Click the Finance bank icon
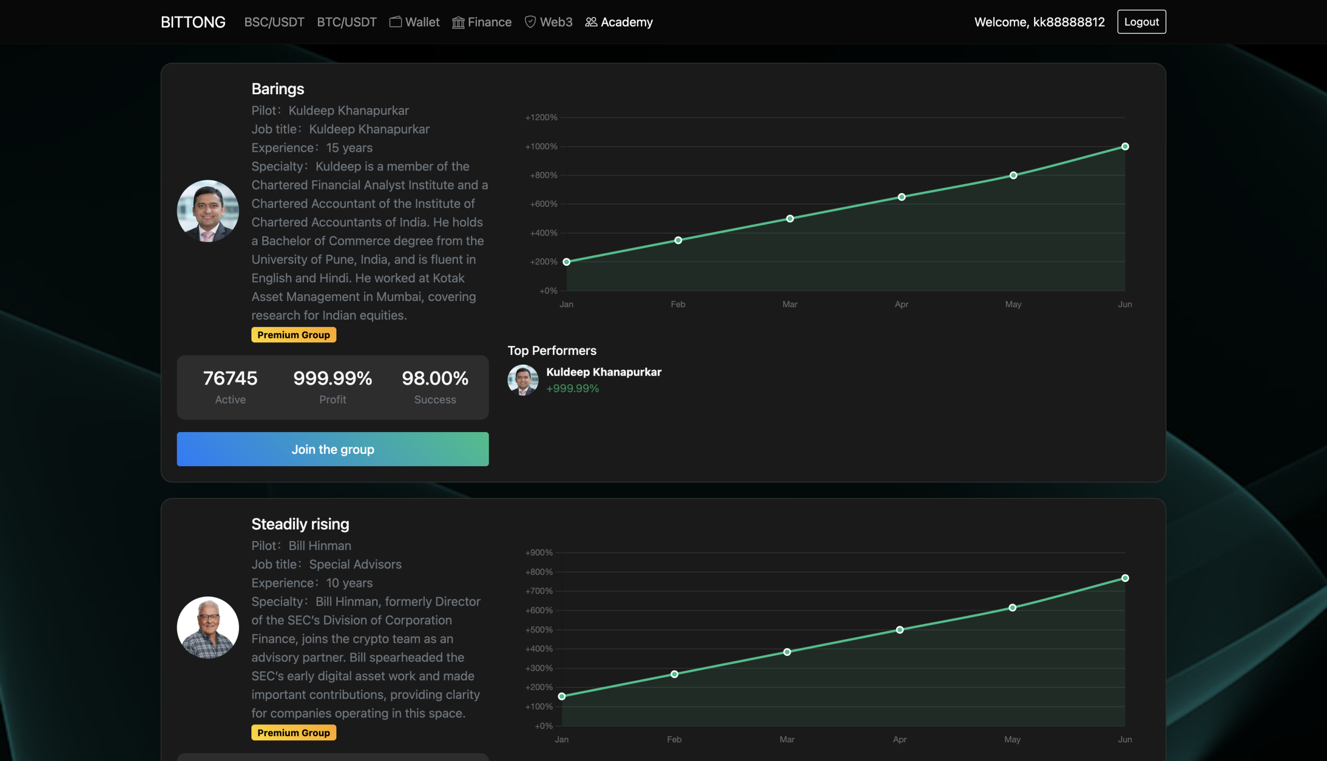Screen dimensions: 1327x761 pos(458,22)
